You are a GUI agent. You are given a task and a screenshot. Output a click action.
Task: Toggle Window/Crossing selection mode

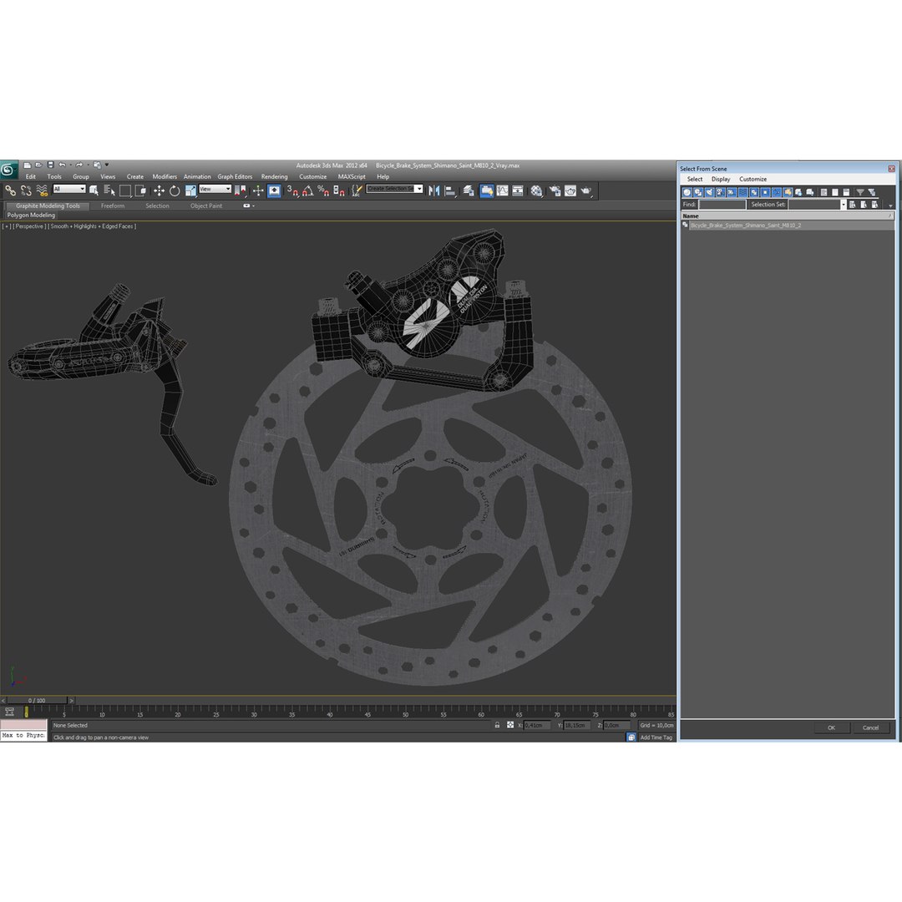click(139, 190)
